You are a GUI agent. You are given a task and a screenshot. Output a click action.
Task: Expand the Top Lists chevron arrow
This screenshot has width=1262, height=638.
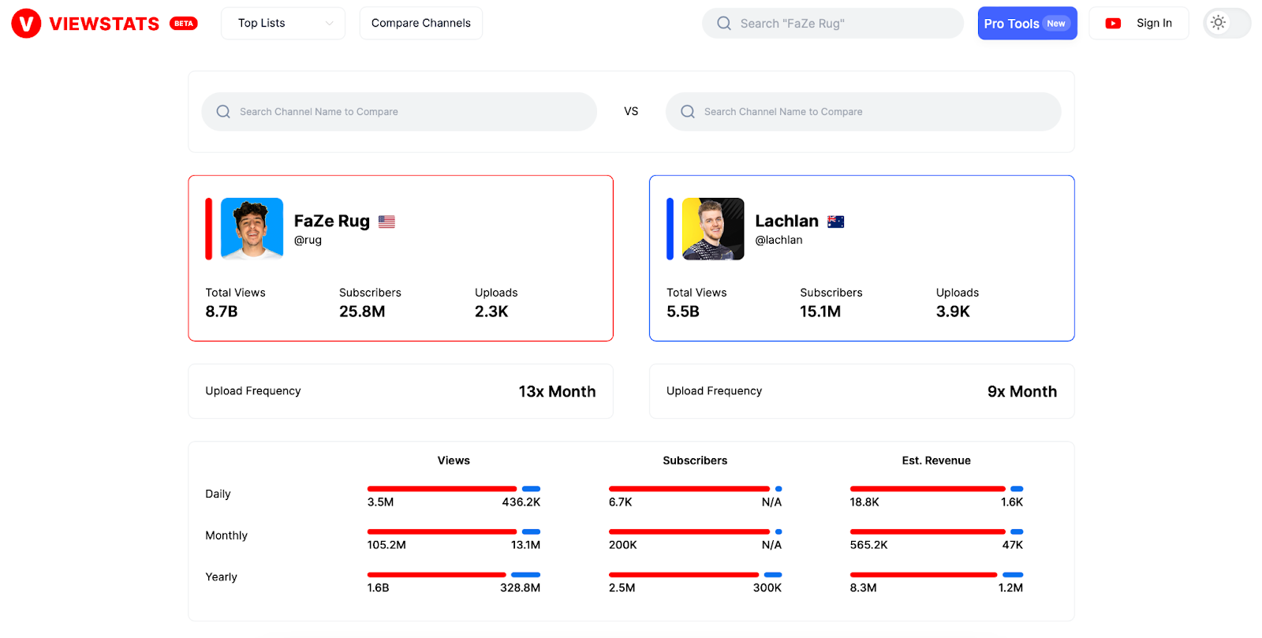pos(329,24)
